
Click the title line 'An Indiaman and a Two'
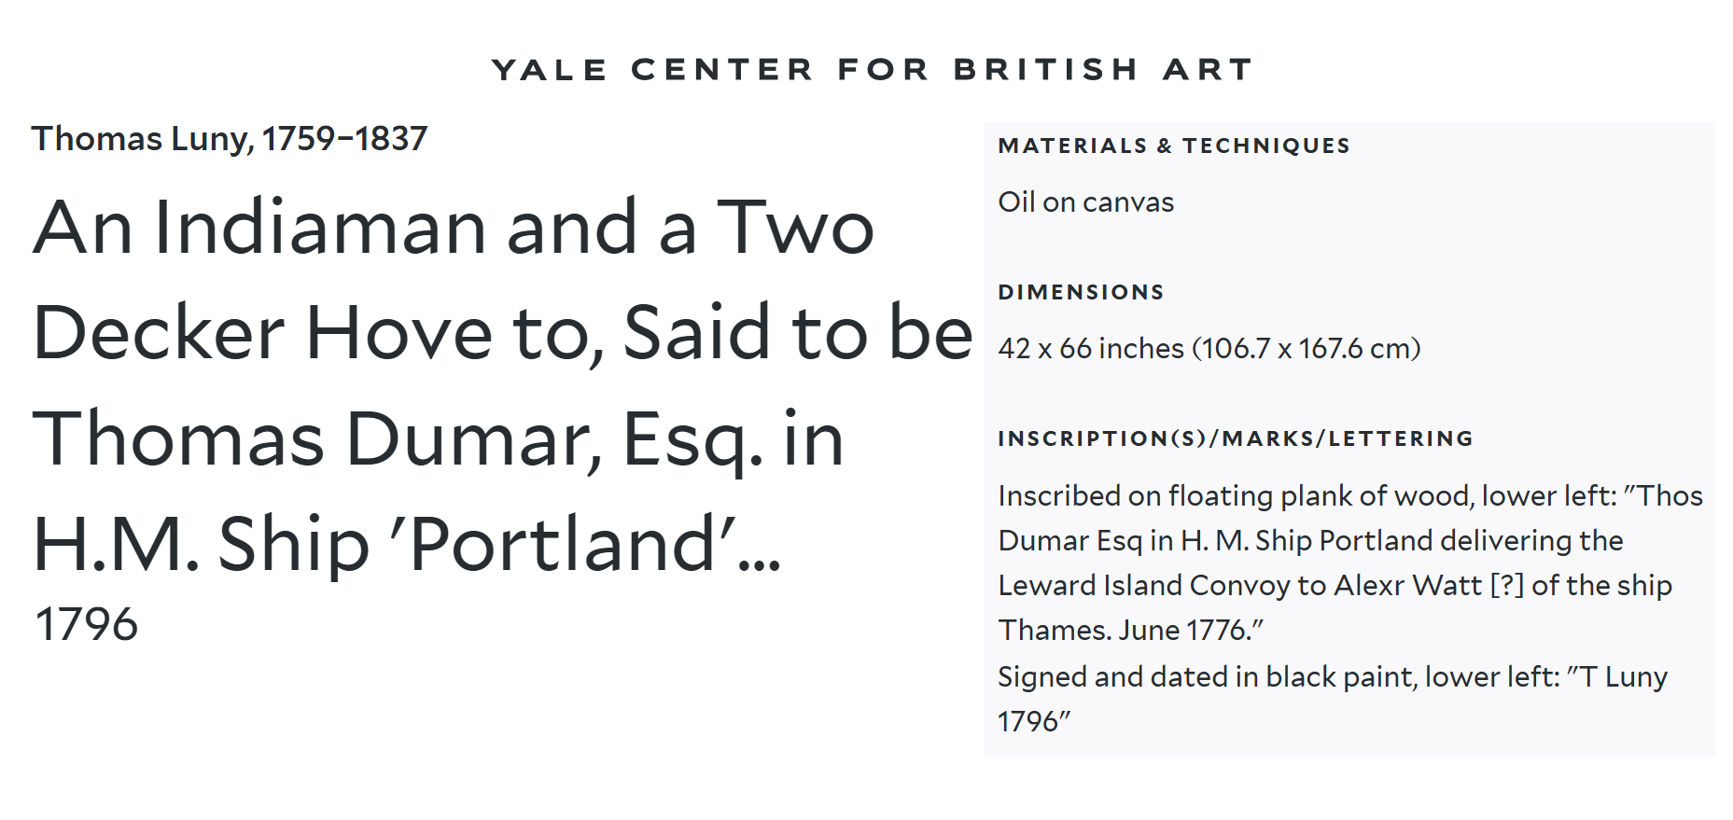pos(454,228)
